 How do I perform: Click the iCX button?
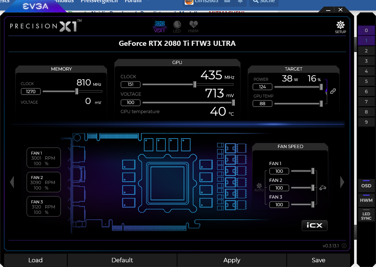314,225
